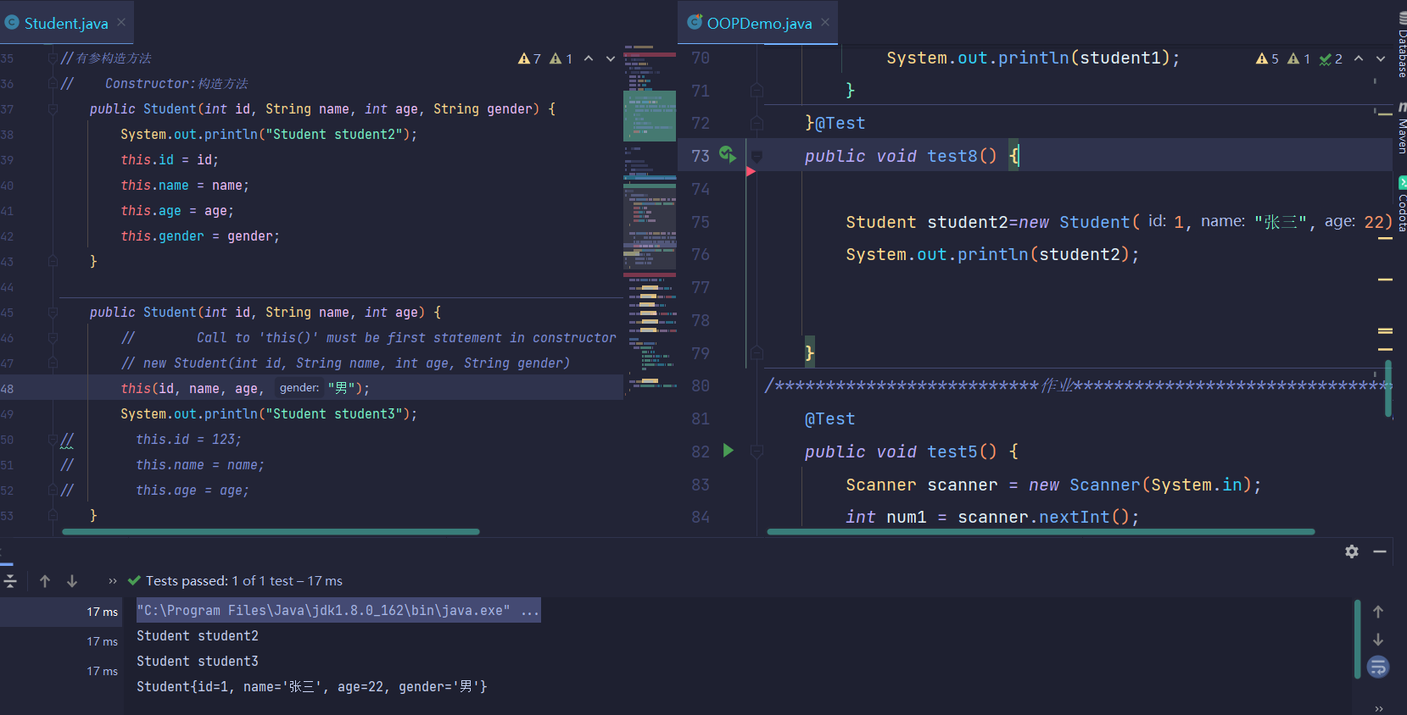The height and width of the screenshot is (715, 1407).
Task: Switch to the OOPDemo.java editor tab
Action: point(759,24)
